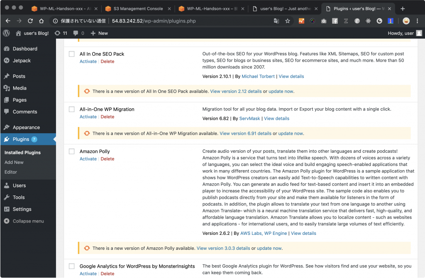
Task: Activate All-in-One WP Migration
Action: [88, 117]
